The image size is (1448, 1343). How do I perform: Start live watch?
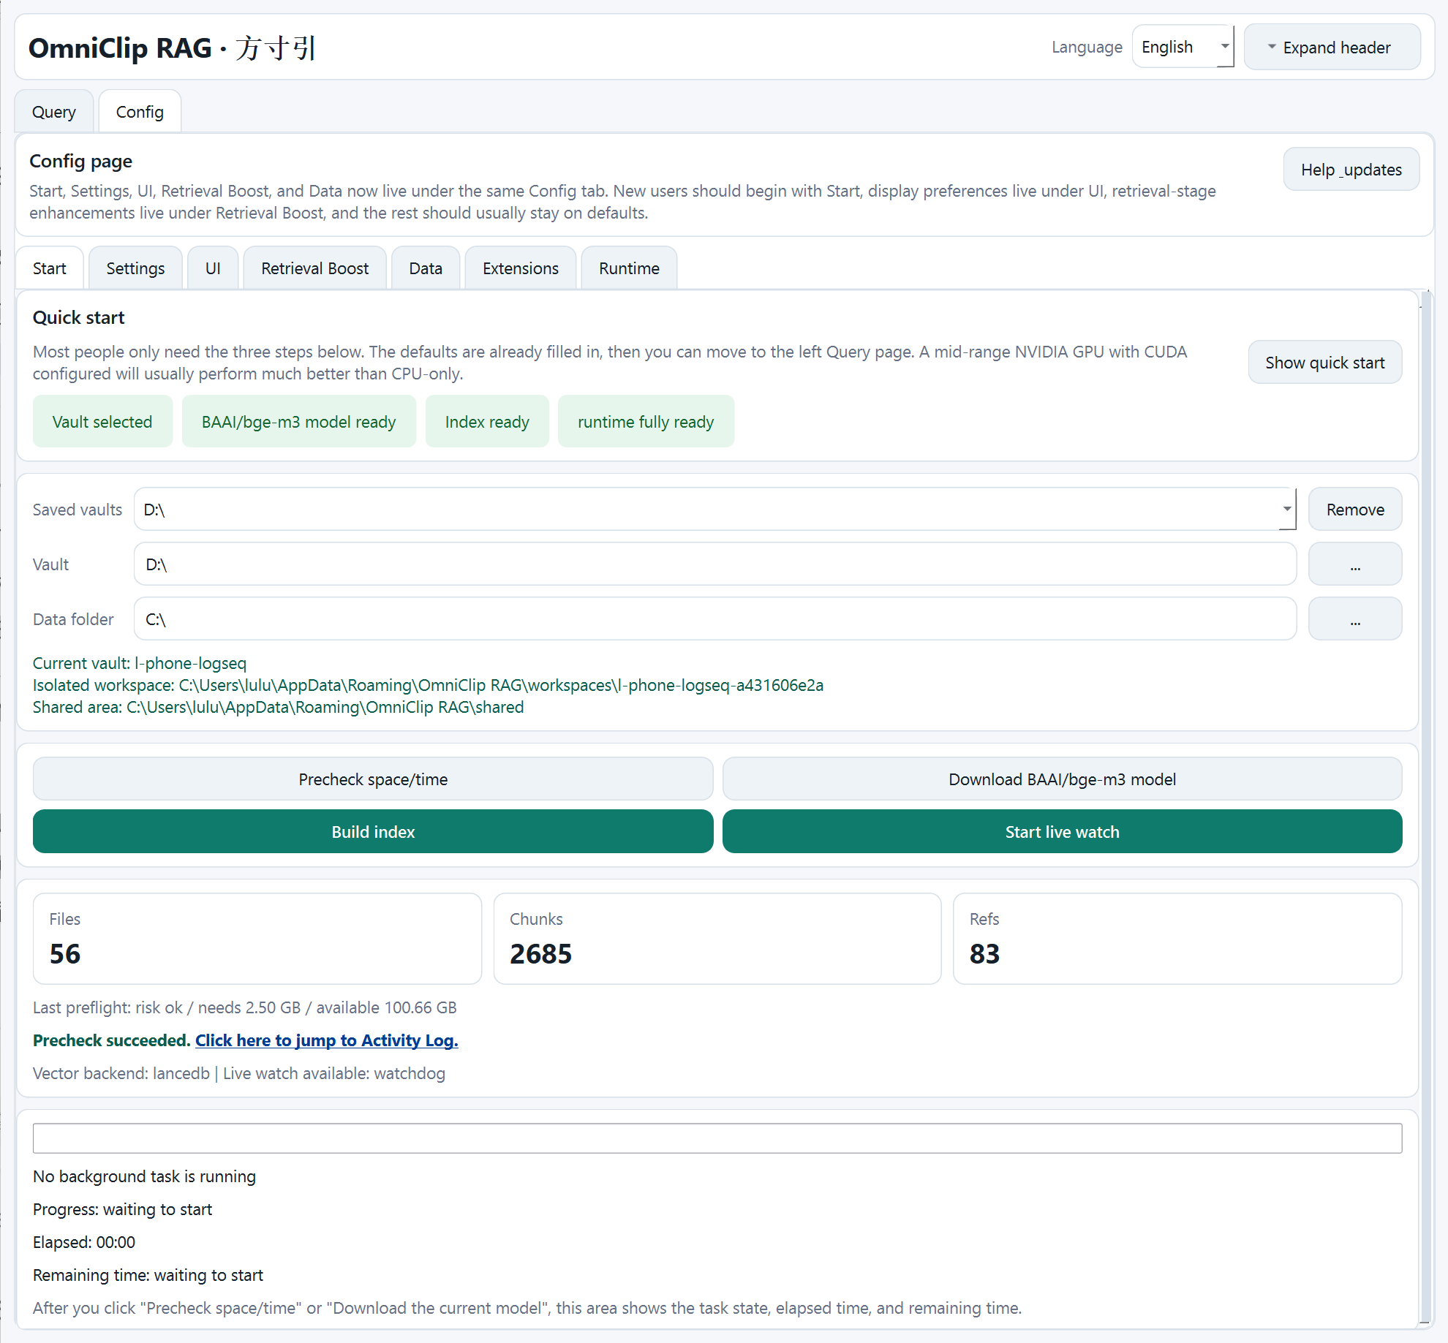coord(1062,831)
